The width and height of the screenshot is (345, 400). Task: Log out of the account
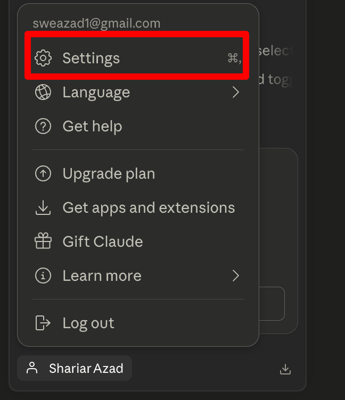[x=138, y=323]
